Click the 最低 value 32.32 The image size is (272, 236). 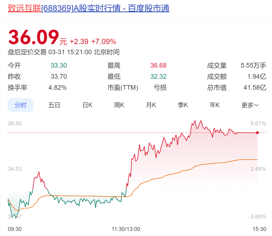(158, 76)
